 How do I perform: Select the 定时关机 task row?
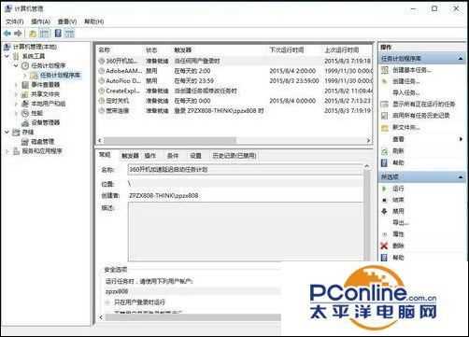pyautogui.click(x=234, y=101)
